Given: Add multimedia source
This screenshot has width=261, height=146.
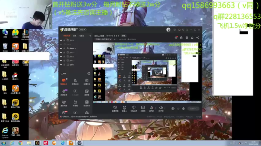Looking at the screenshot, I should click(x=143, y=109).
